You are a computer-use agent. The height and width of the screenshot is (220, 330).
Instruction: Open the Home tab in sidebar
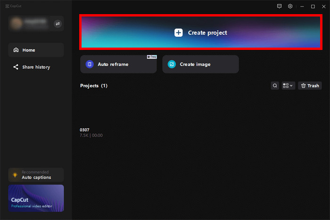pos(36,50)
